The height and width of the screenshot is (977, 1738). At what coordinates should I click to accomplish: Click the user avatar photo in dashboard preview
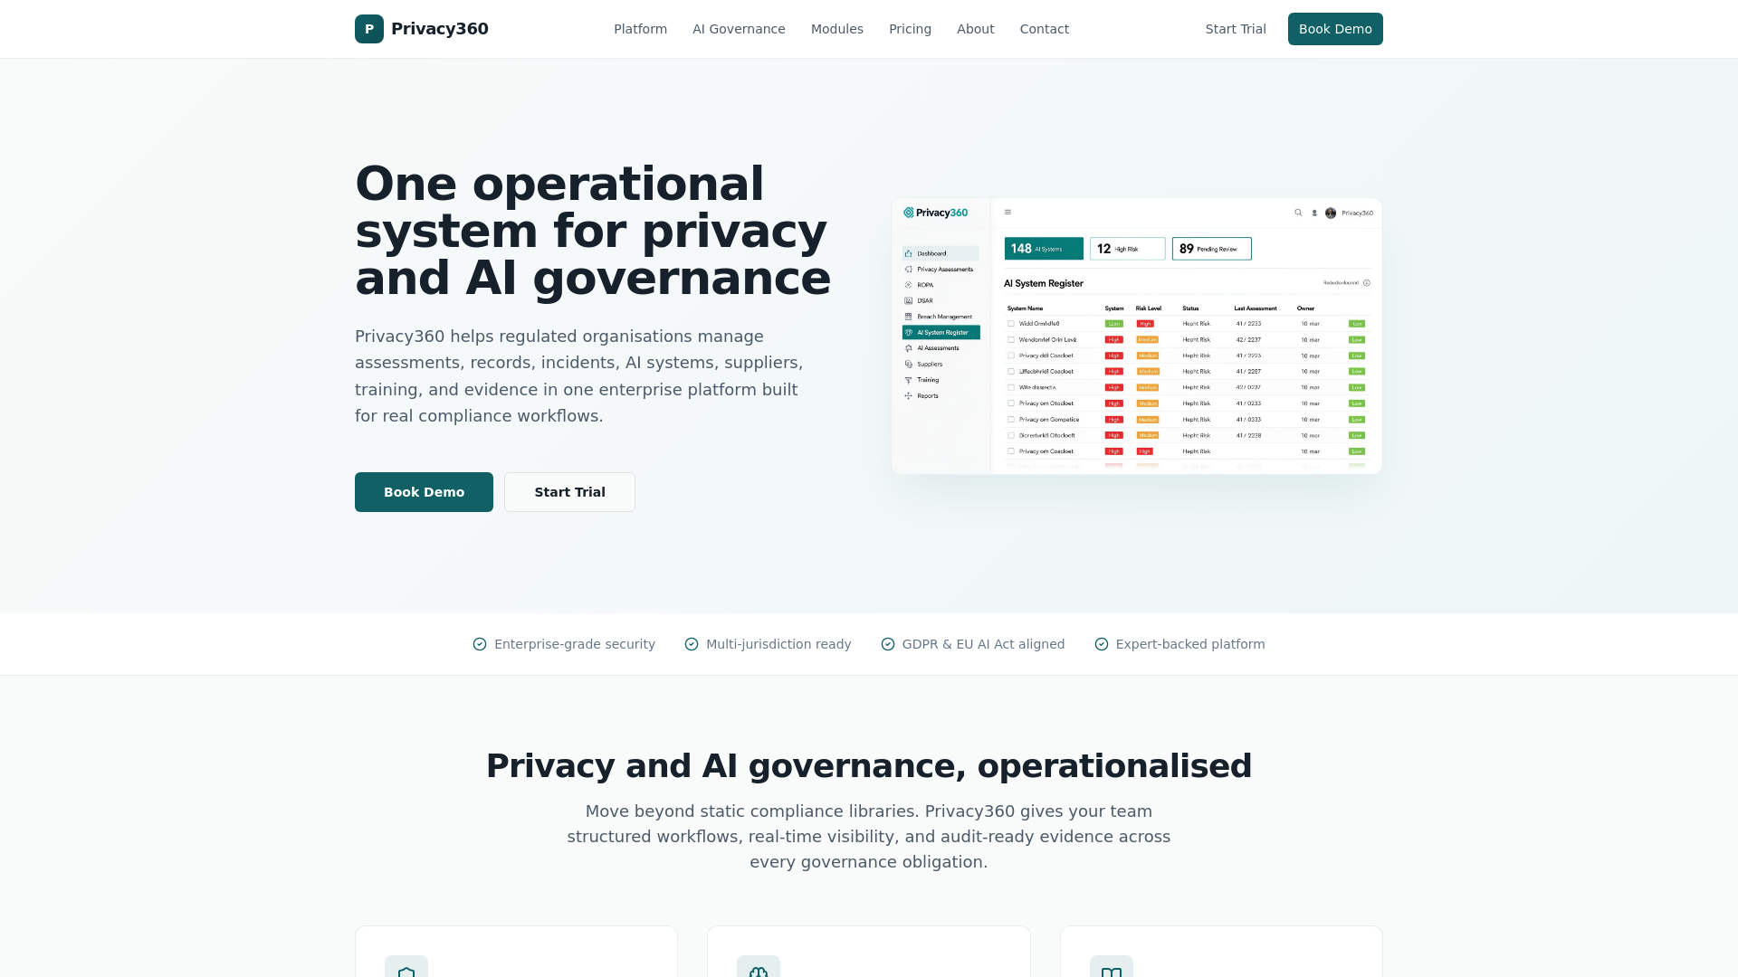pyautogui.click(x=1331, y=213)
